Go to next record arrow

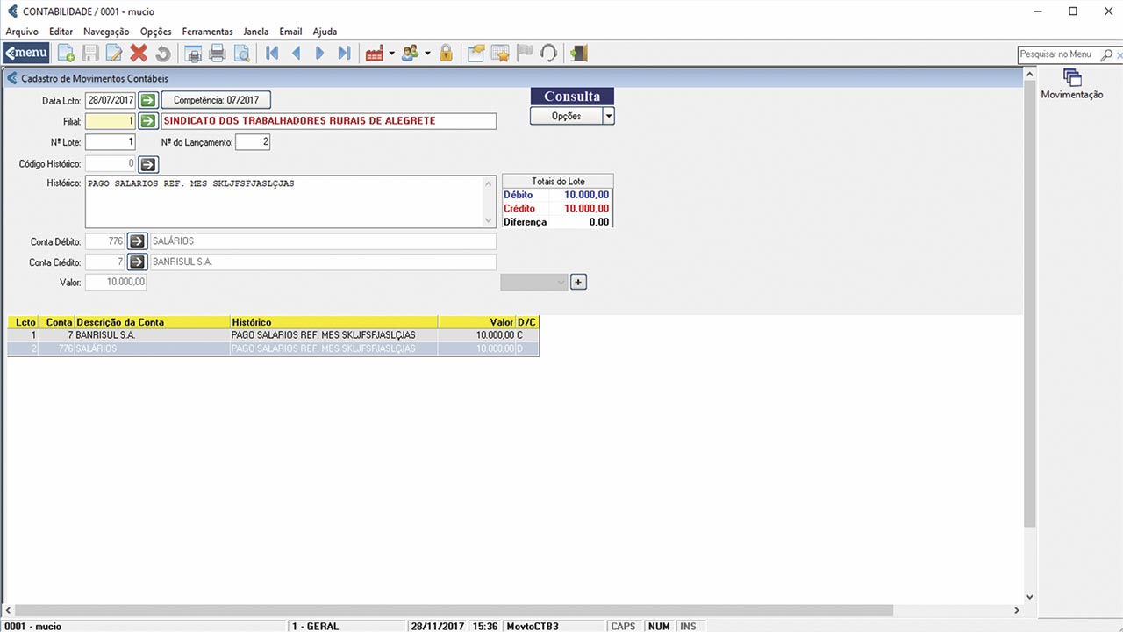coord(319,54)
